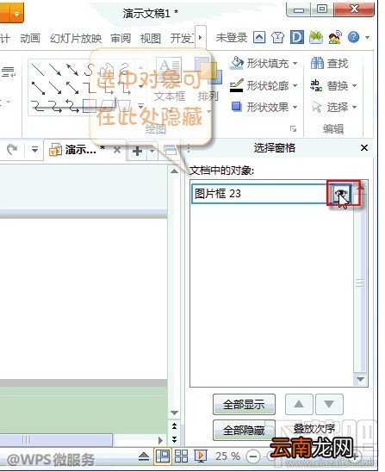Viewport: 385px width, 472px height.
Task: Click the paragraph direction icon at ribbon left
Action: (x=9, y=72)
